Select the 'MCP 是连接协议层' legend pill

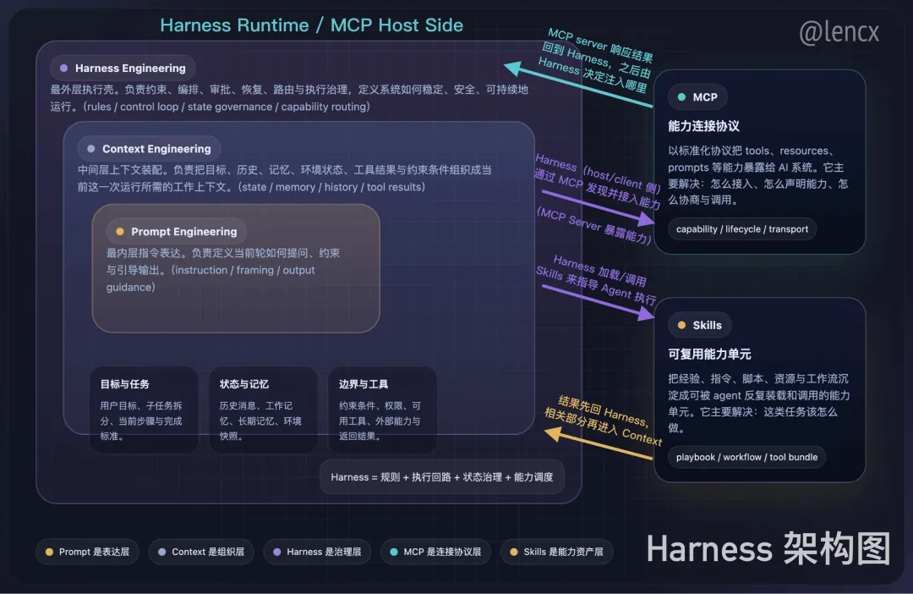435,552
